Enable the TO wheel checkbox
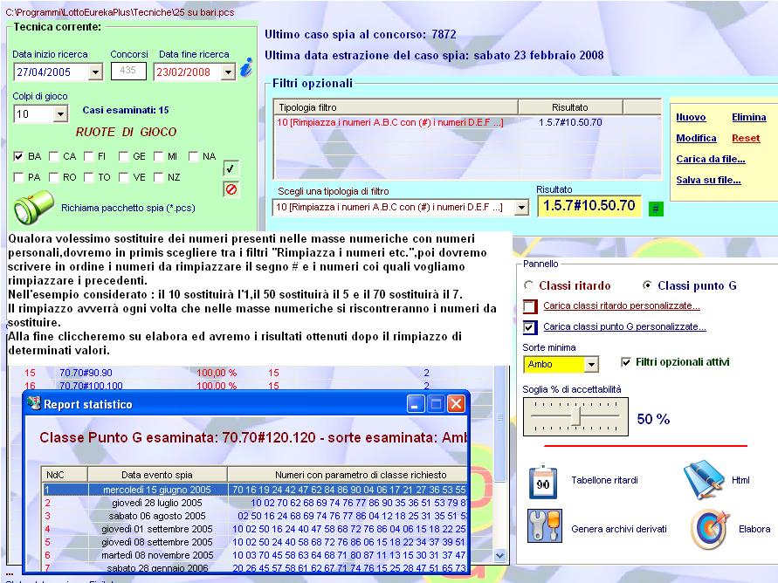Viewport: 778px width, 583px height. point(88,177)
